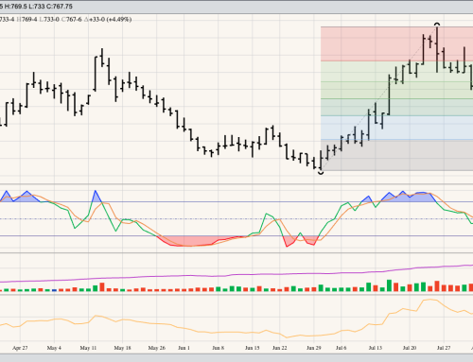This screenshot has height=362, width=473.
Task: Click the 'May 18' date label
Action: [122, 348]
